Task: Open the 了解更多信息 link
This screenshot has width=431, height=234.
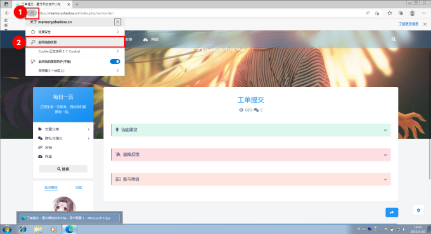Action: pyautogui.click(x=408, y=24)
